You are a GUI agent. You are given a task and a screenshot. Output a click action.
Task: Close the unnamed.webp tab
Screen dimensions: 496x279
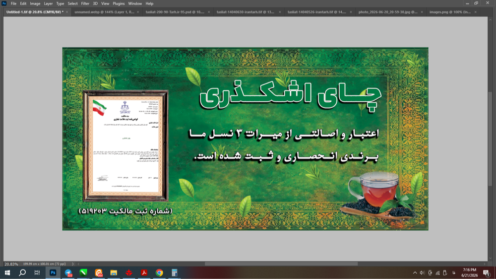[x=138, y=12]
